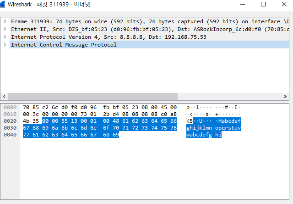The height and width of the screenshot is (204, 293).
Task: Expand the Internet Control Message Protocol row
Action: (5, 45)
